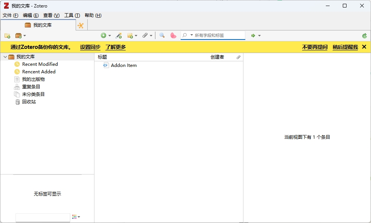Add item by identifier with the magic wand
The width and height of the screenshot is (371, 223).
coord(119,35)
